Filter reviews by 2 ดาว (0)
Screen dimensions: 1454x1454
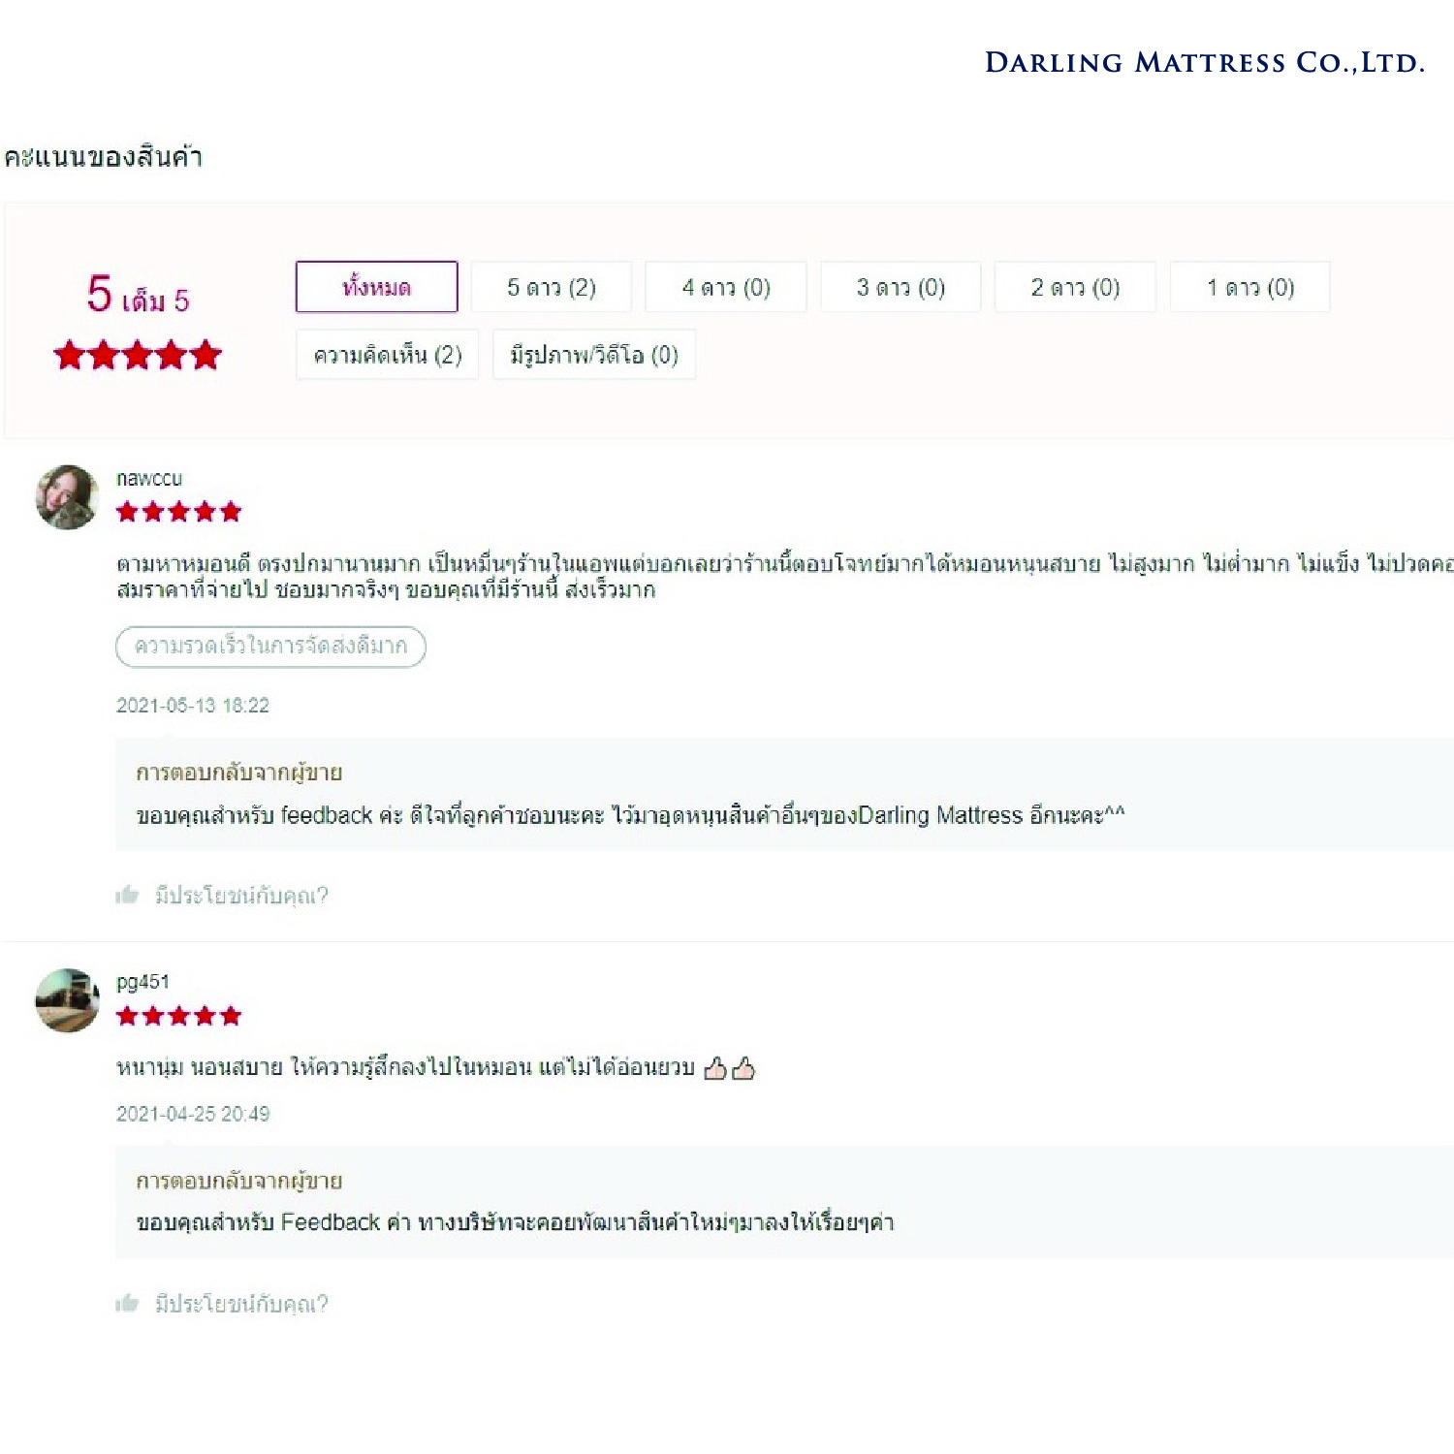1075,287
